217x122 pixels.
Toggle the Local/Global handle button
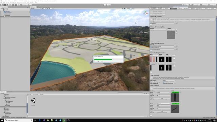[29, 5]
